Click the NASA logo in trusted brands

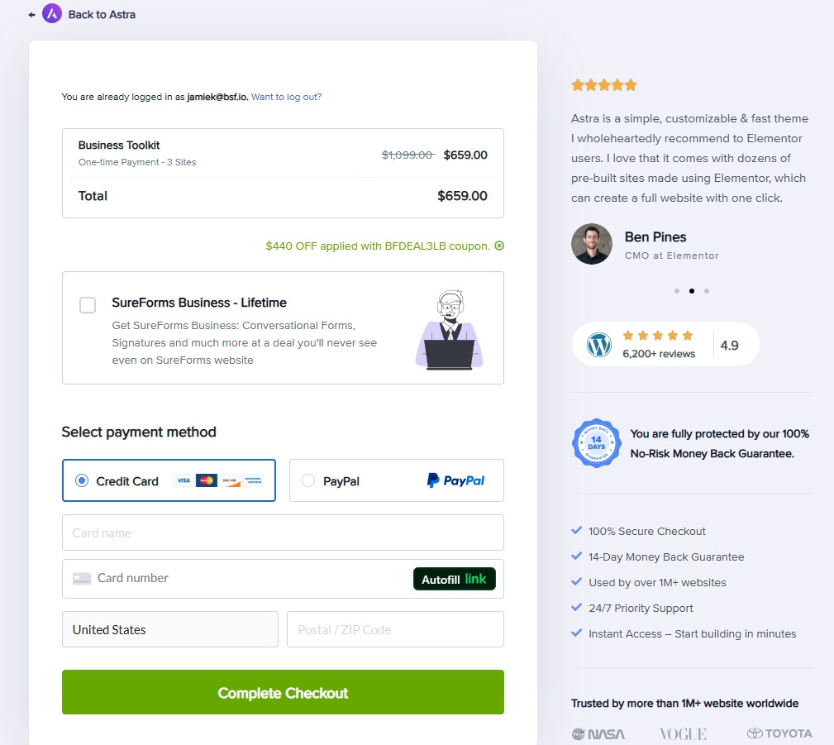(x=598, y=733)
